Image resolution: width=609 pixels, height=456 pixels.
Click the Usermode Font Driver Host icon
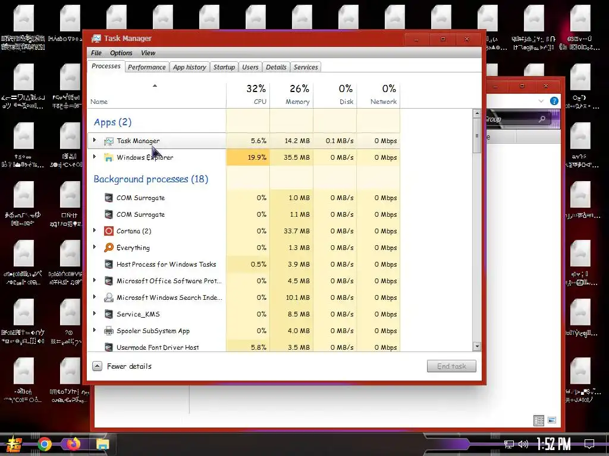pyautogui.click(x=109, y=347)
